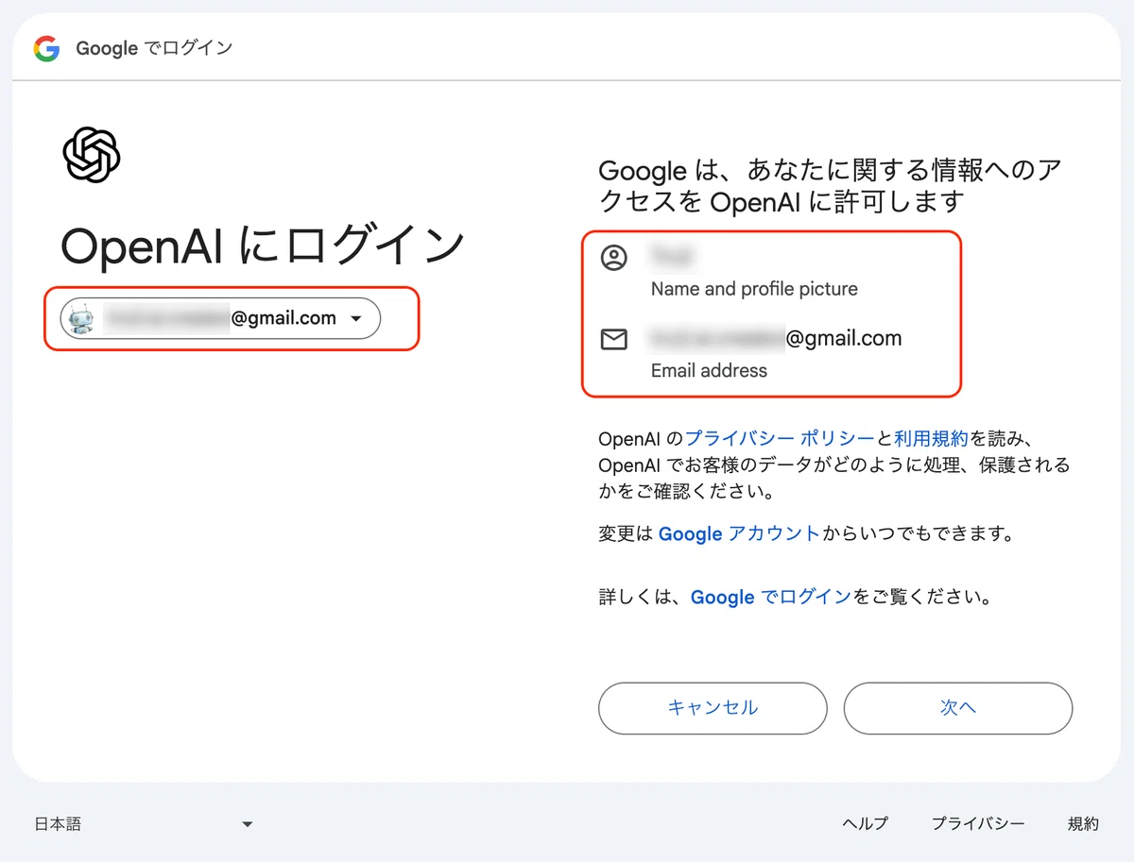Click the Google logo icon in header
Image resolution: width=1134 pixels, height=862 pixels.
click(x=46, y=48)
